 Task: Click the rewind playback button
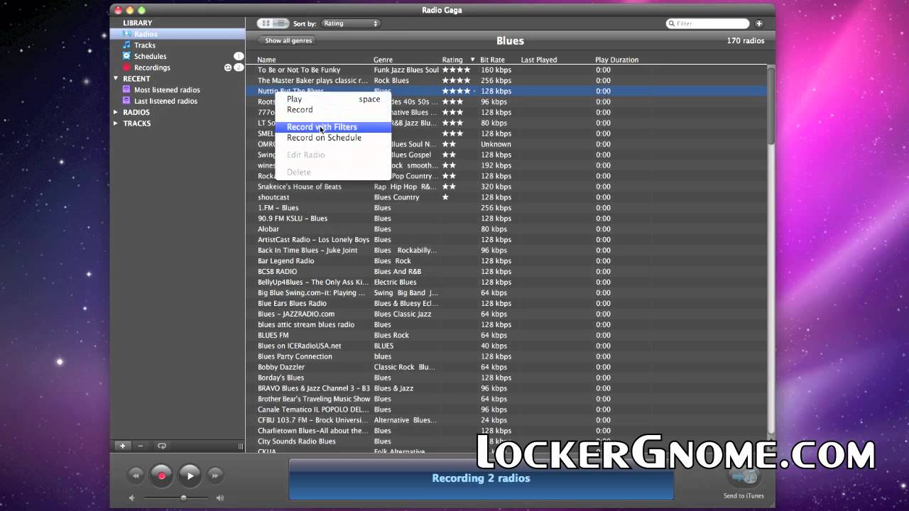(136, 476)
